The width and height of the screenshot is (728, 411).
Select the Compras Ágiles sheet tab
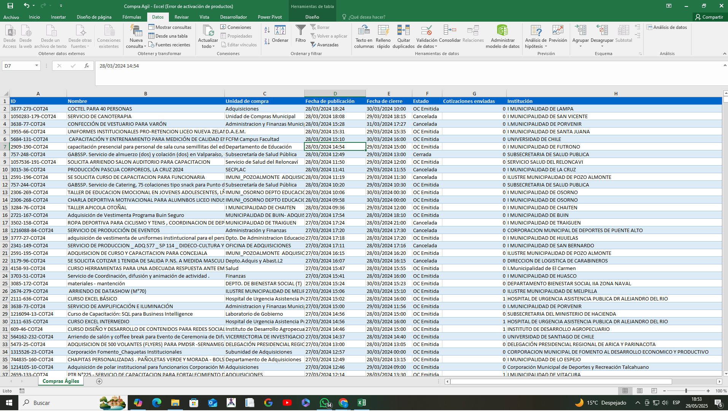[61, 381]
